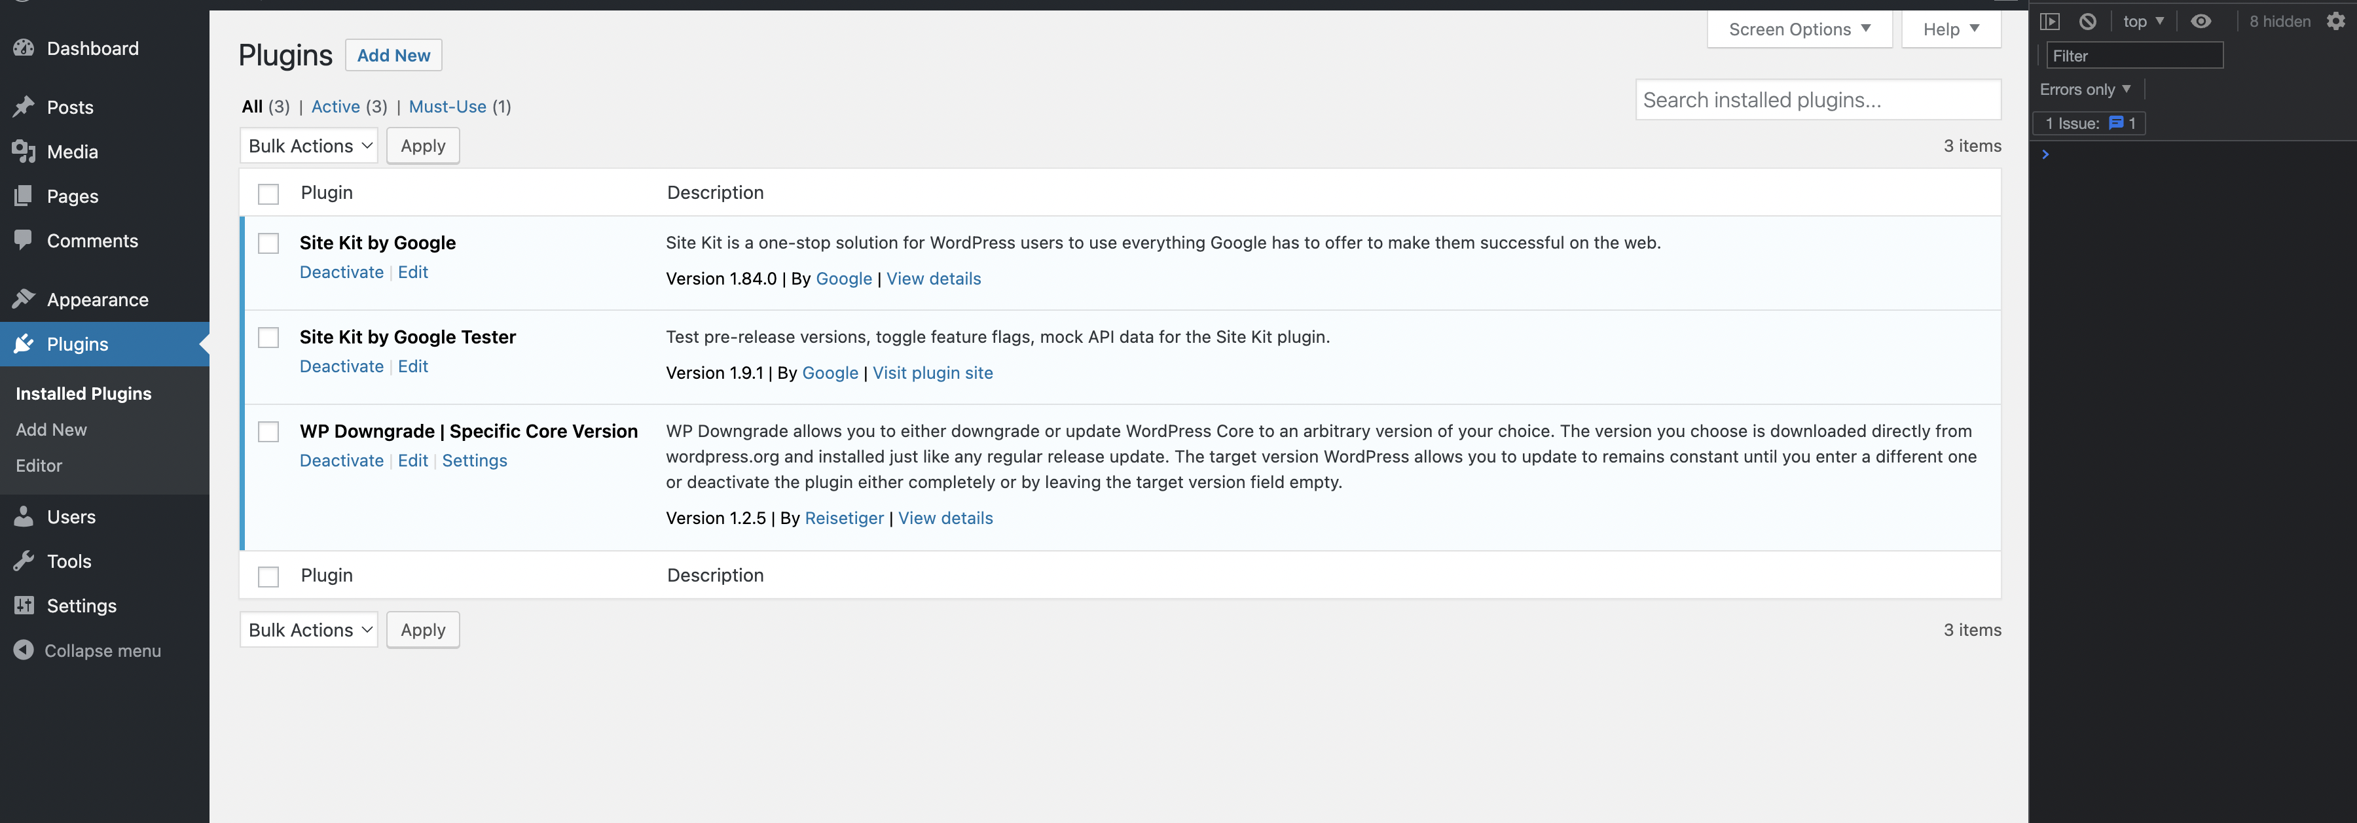Select the WP Downgrade plugin checkbox
The image size is (2357, 823).
click(x=268, y=432)
